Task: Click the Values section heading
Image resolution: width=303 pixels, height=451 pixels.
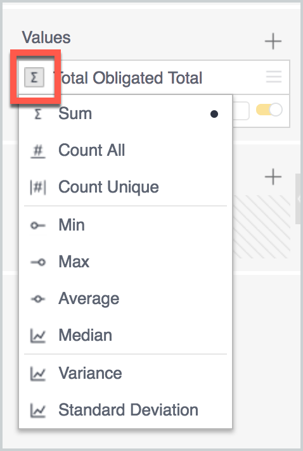Action: pyautogui.click(x=46, y=37)
